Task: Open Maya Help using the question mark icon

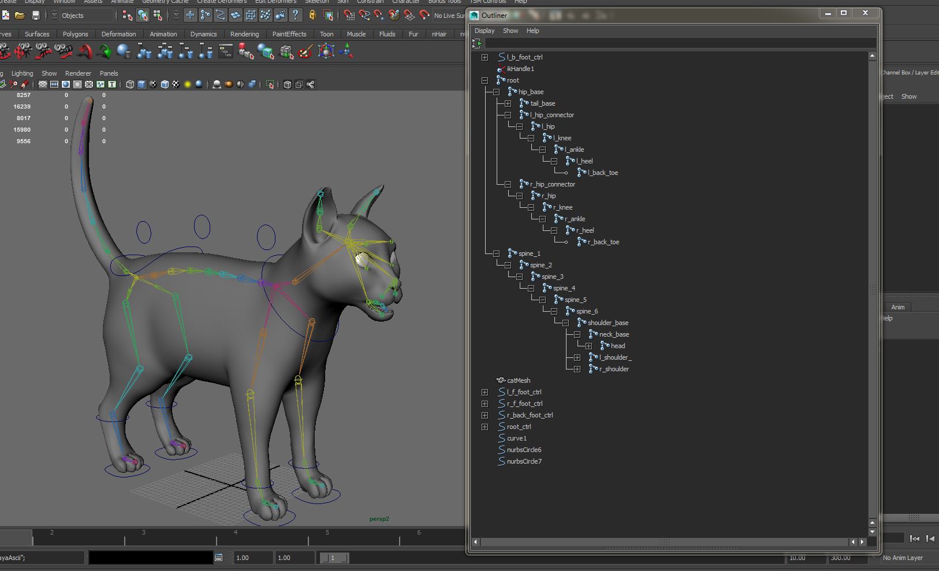Action: (296, 16)
